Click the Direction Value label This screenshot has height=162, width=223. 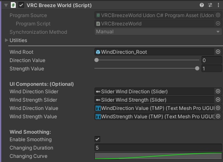point(27,60)
